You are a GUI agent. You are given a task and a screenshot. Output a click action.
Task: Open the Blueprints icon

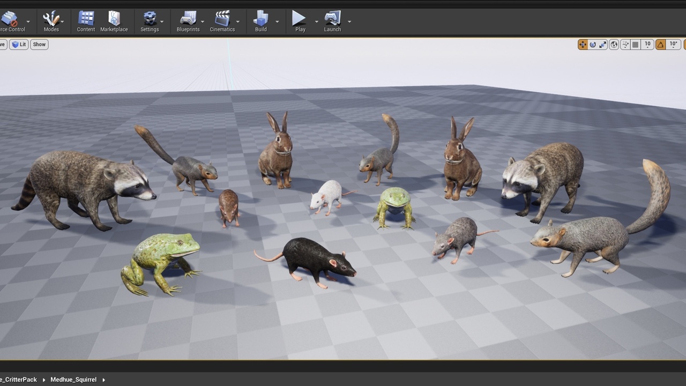click(x=188, y=18)
